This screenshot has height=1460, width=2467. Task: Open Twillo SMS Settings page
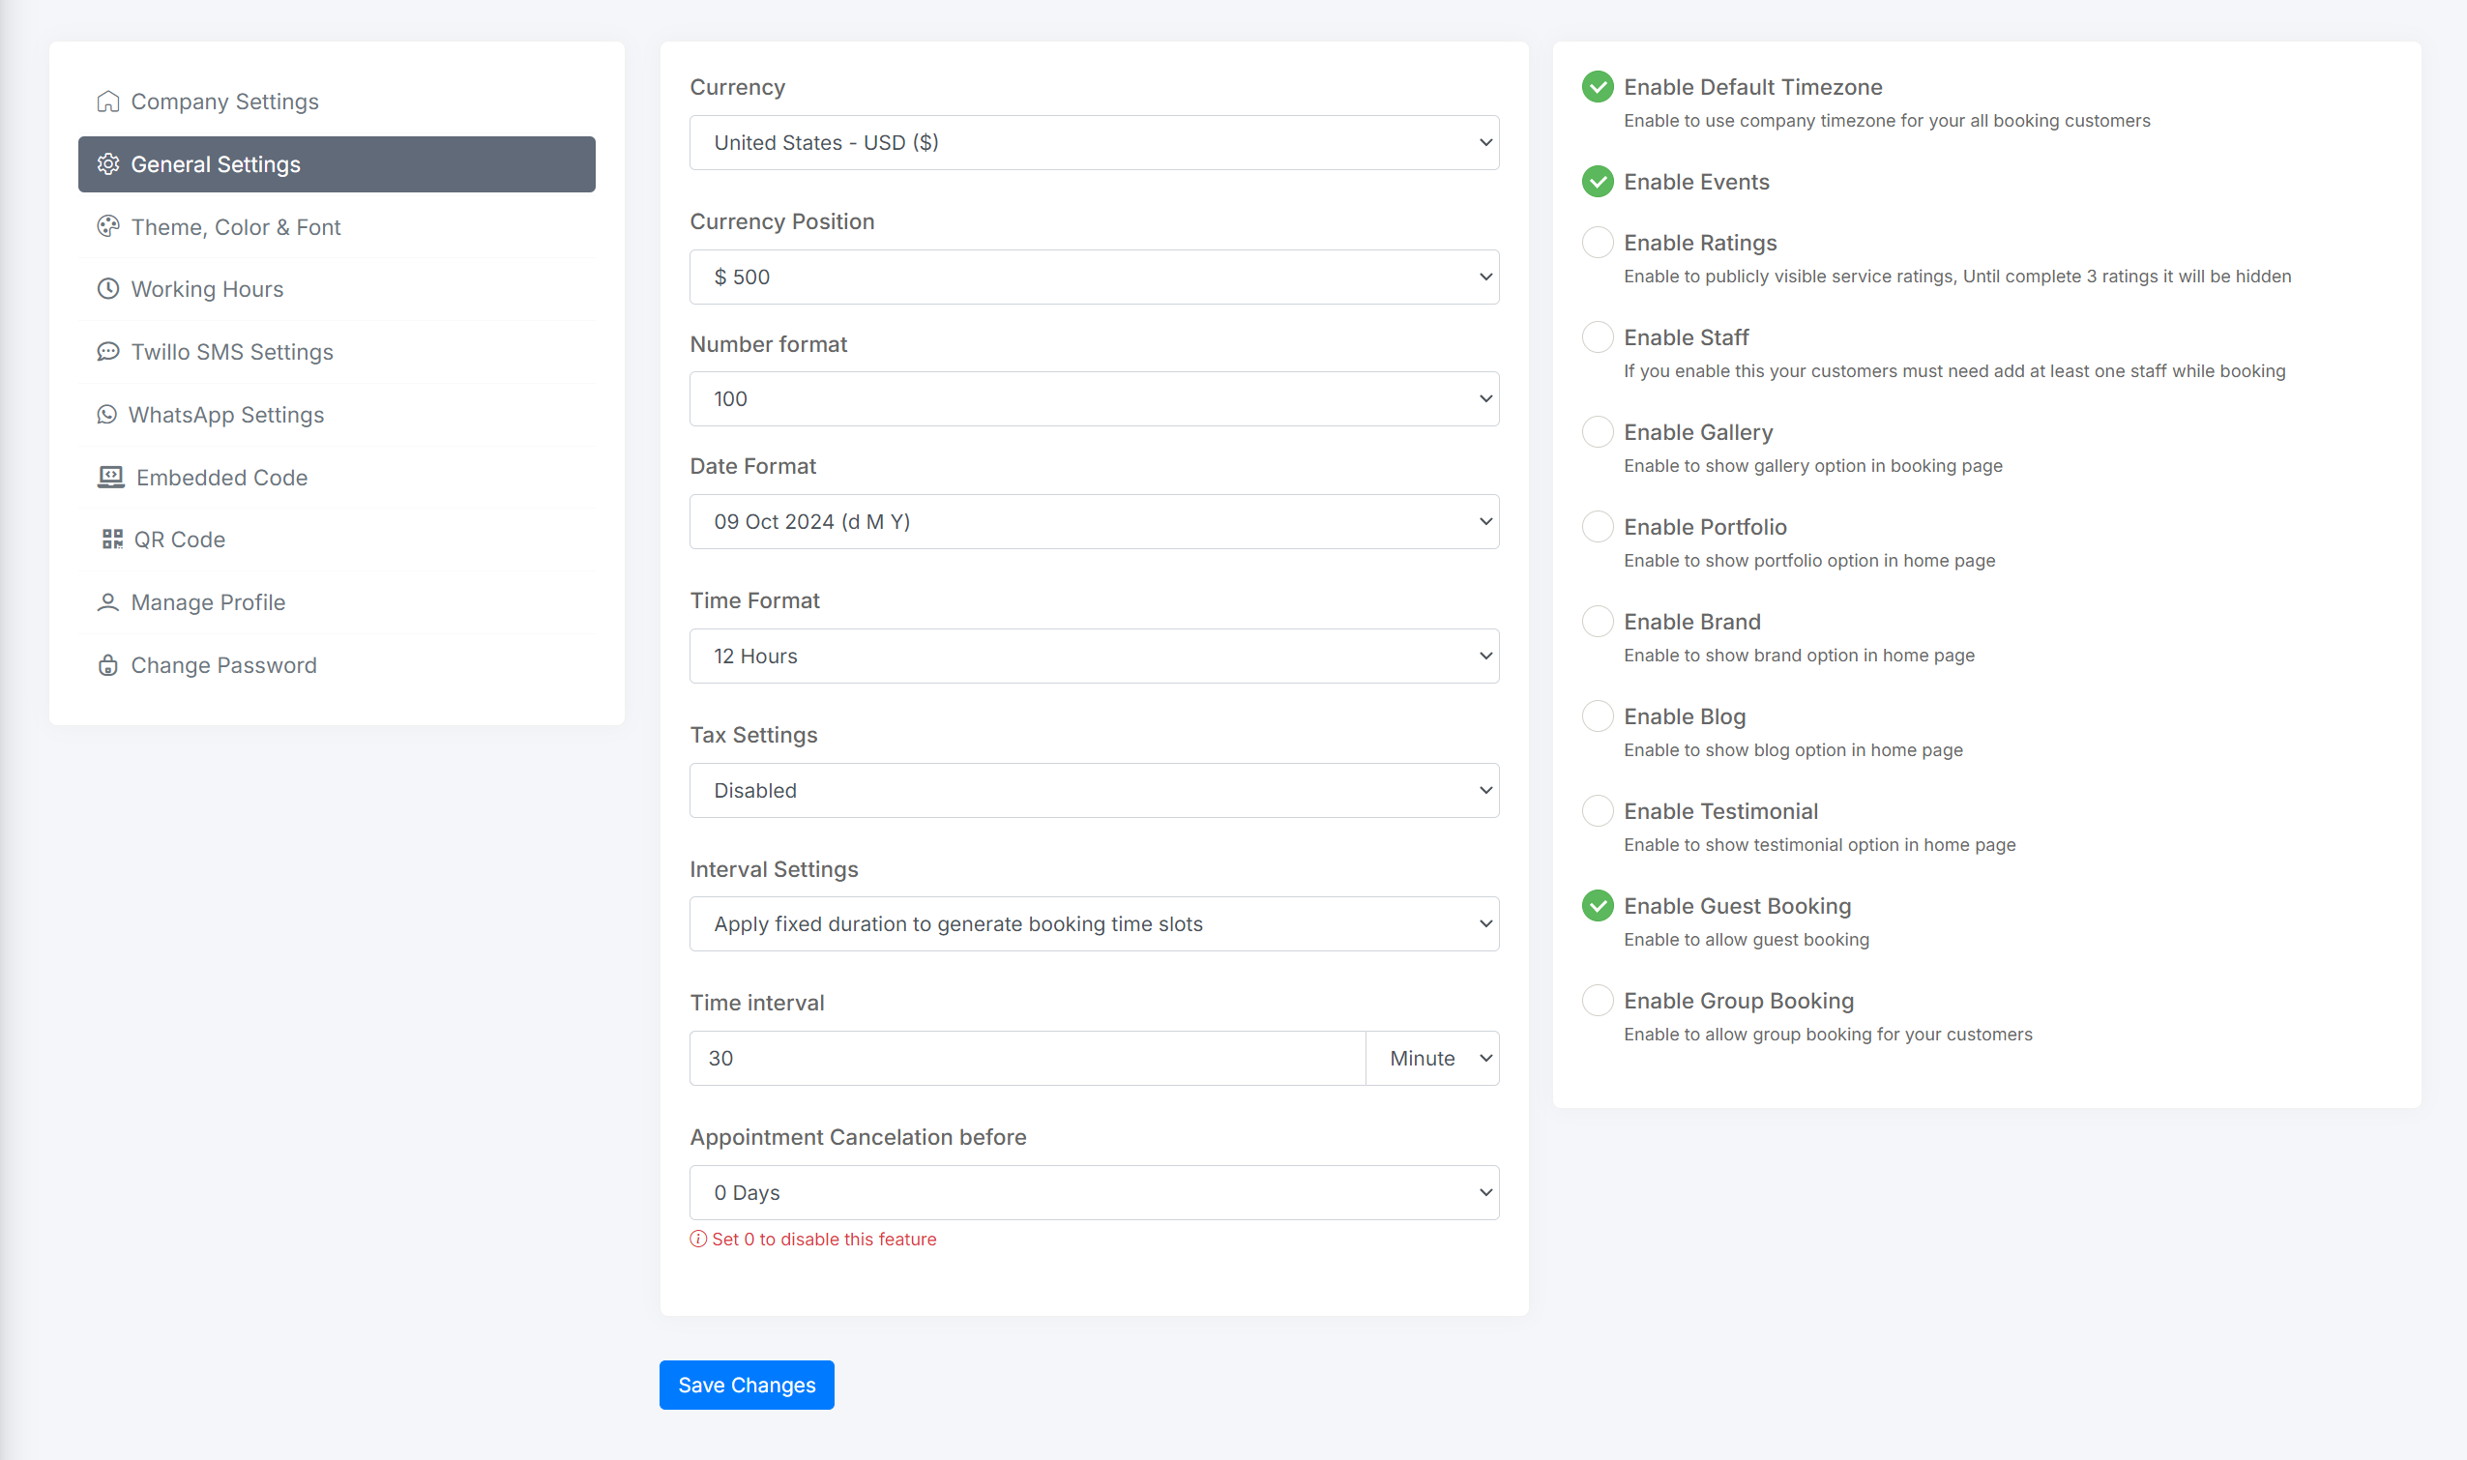click(337, 351)
